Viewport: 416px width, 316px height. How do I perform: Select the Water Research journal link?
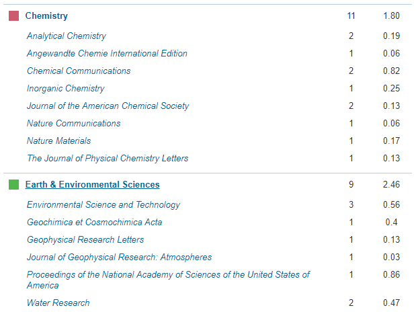pos(58,303)
